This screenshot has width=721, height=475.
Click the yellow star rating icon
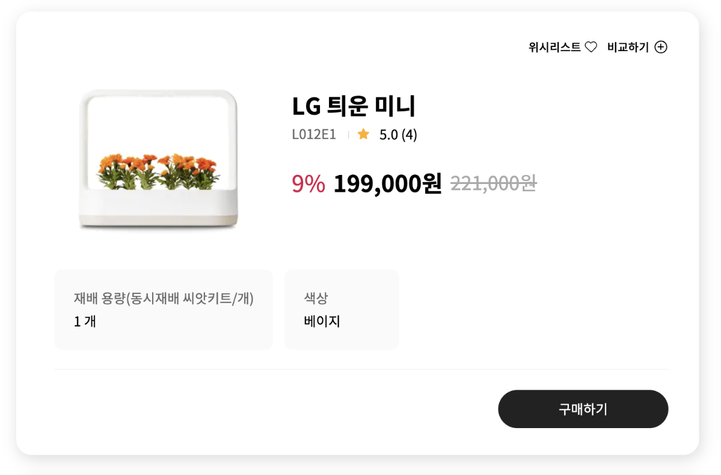pos(363,134)
